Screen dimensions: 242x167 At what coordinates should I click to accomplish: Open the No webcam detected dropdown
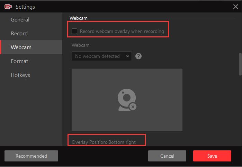tap(101, 56)
